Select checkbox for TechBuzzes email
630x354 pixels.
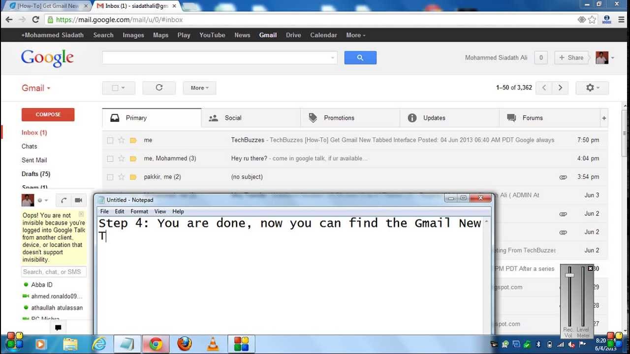pos(110,140)
